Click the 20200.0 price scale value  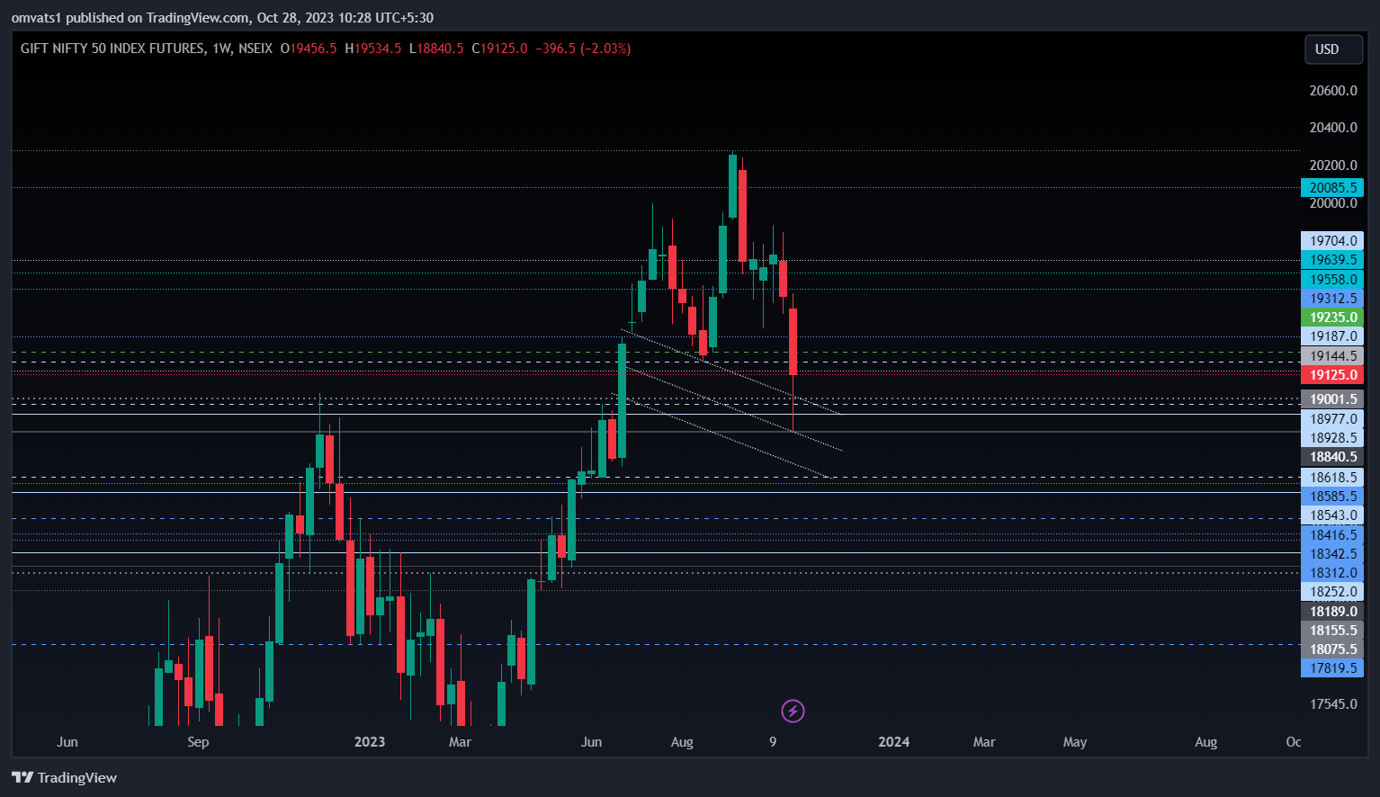[1333, 166]
